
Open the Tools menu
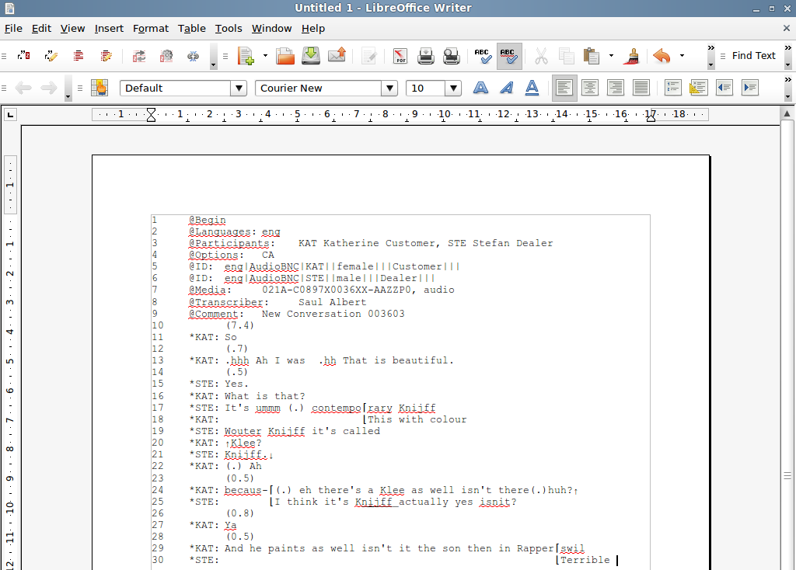click(x=229, y=29)
